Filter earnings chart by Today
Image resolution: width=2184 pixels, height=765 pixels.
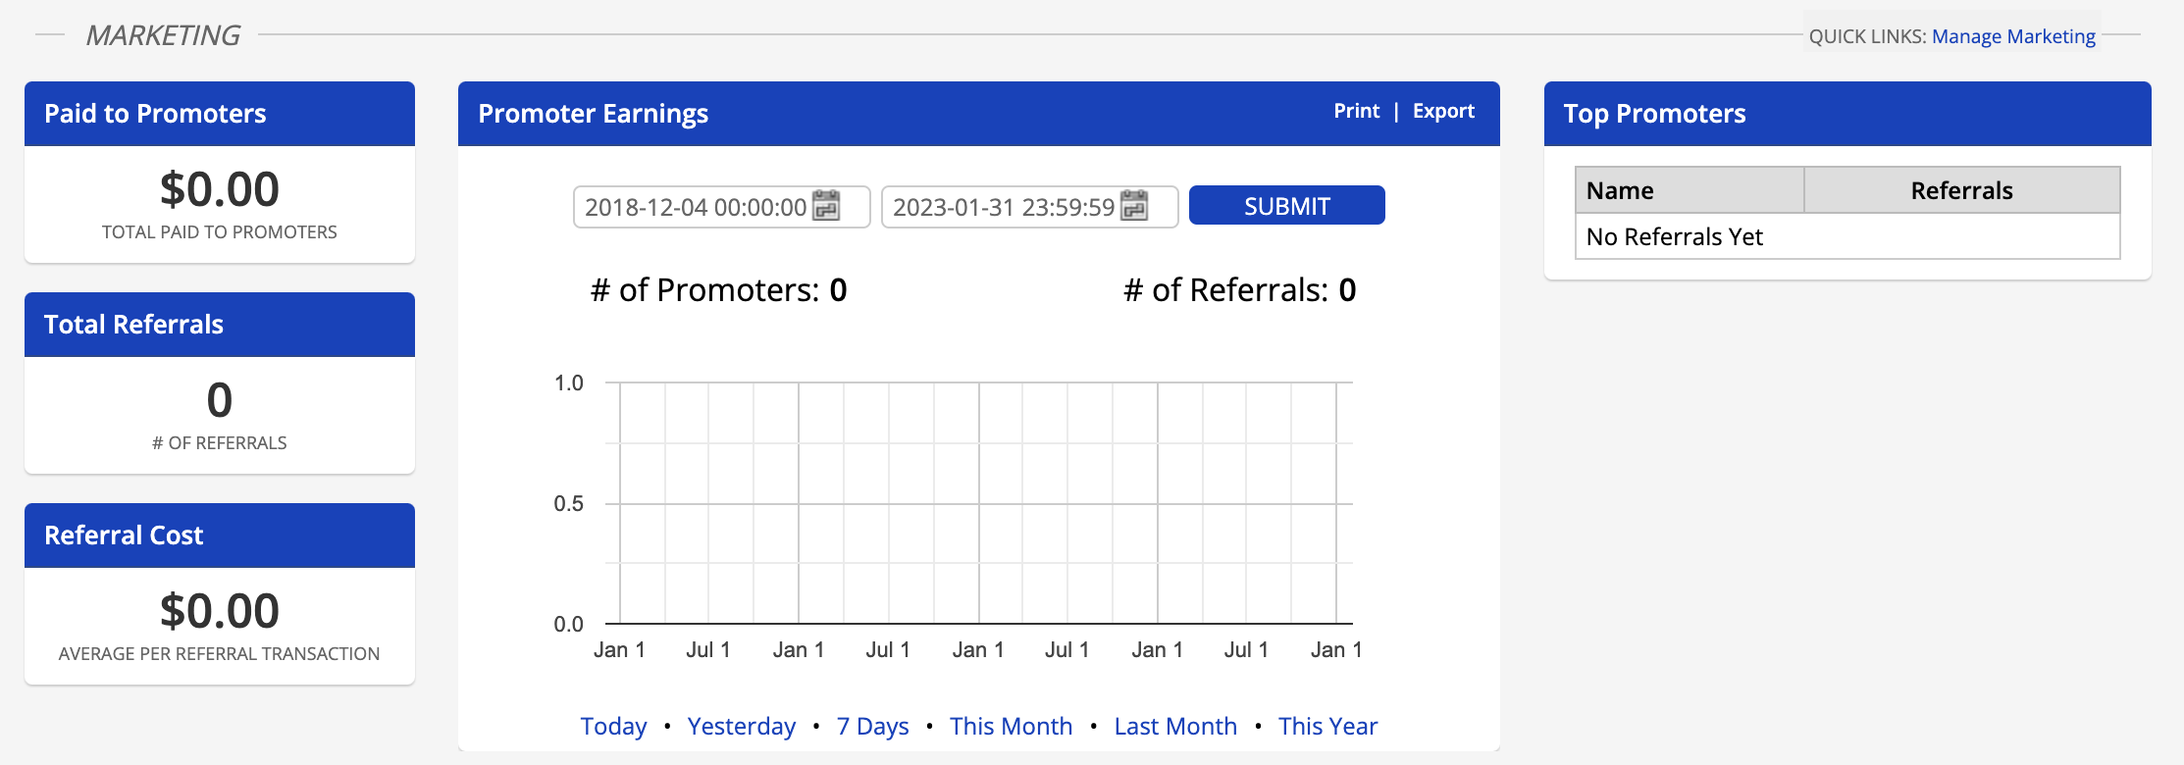point(613,726)
